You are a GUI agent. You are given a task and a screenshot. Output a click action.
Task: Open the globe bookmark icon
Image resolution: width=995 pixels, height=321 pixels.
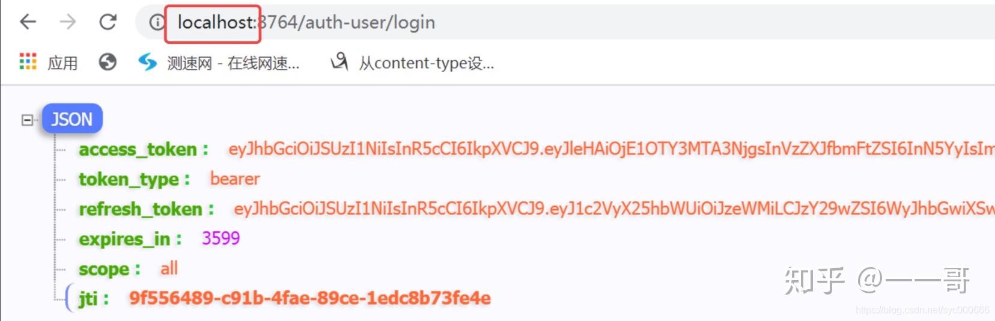(108, 61)
